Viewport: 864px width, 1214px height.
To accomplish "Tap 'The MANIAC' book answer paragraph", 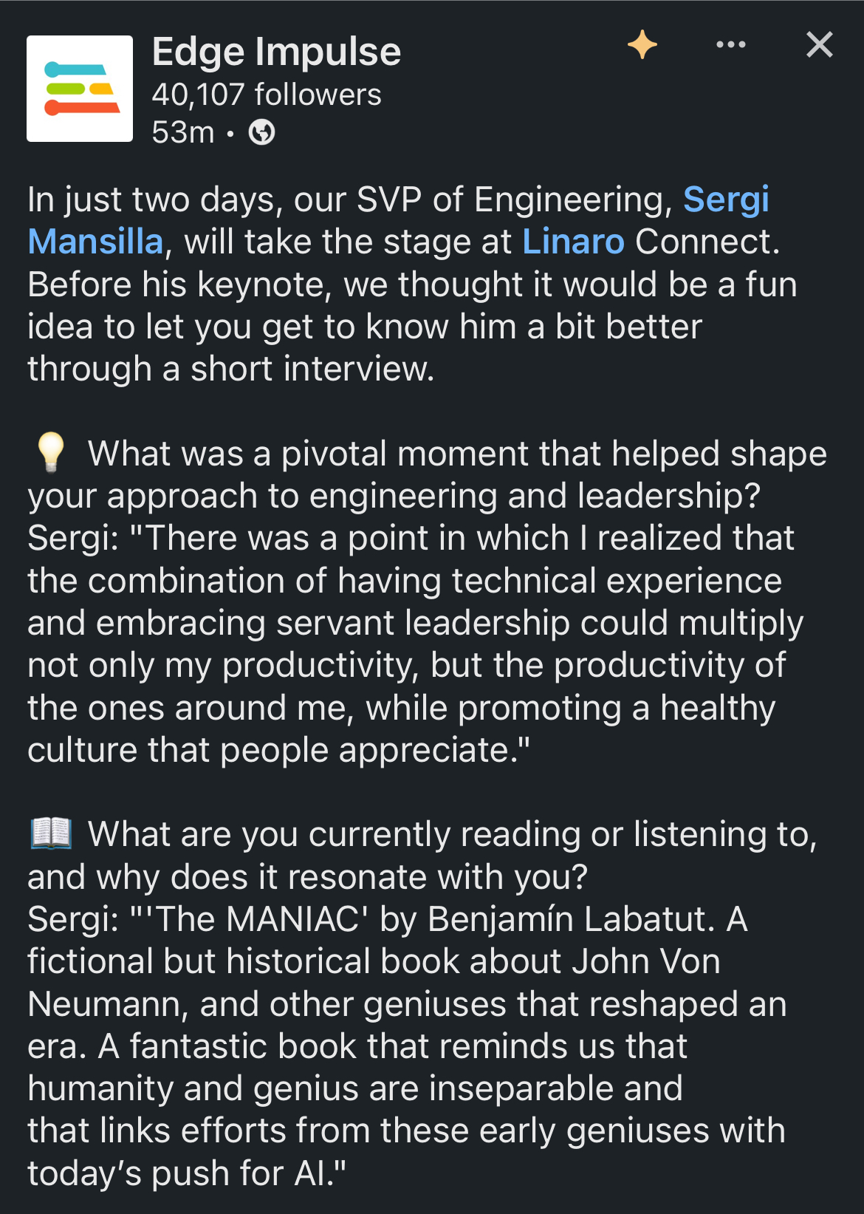I will coord(407,1046).
